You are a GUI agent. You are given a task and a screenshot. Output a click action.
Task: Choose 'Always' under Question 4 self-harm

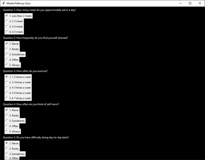13,132
